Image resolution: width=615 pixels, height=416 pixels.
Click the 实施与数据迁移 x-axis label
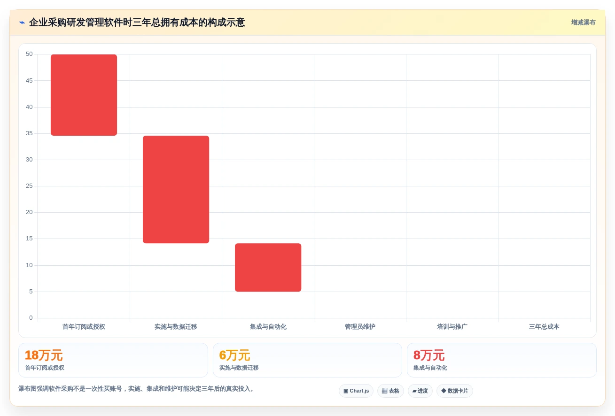[176, 327]
